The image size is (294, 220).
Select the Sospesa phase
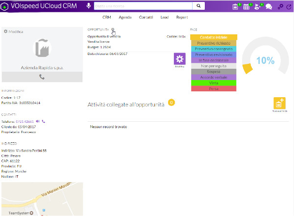(x=214, y=72)
